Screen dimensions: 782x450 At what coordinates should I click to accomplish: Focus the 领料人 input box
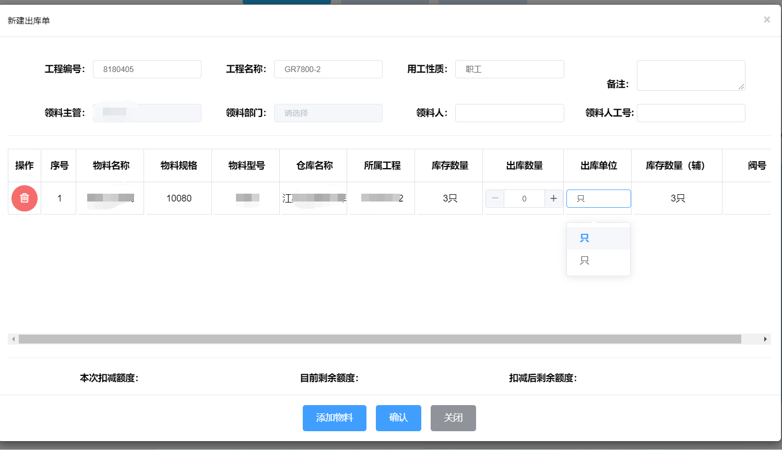click(509, 113)
